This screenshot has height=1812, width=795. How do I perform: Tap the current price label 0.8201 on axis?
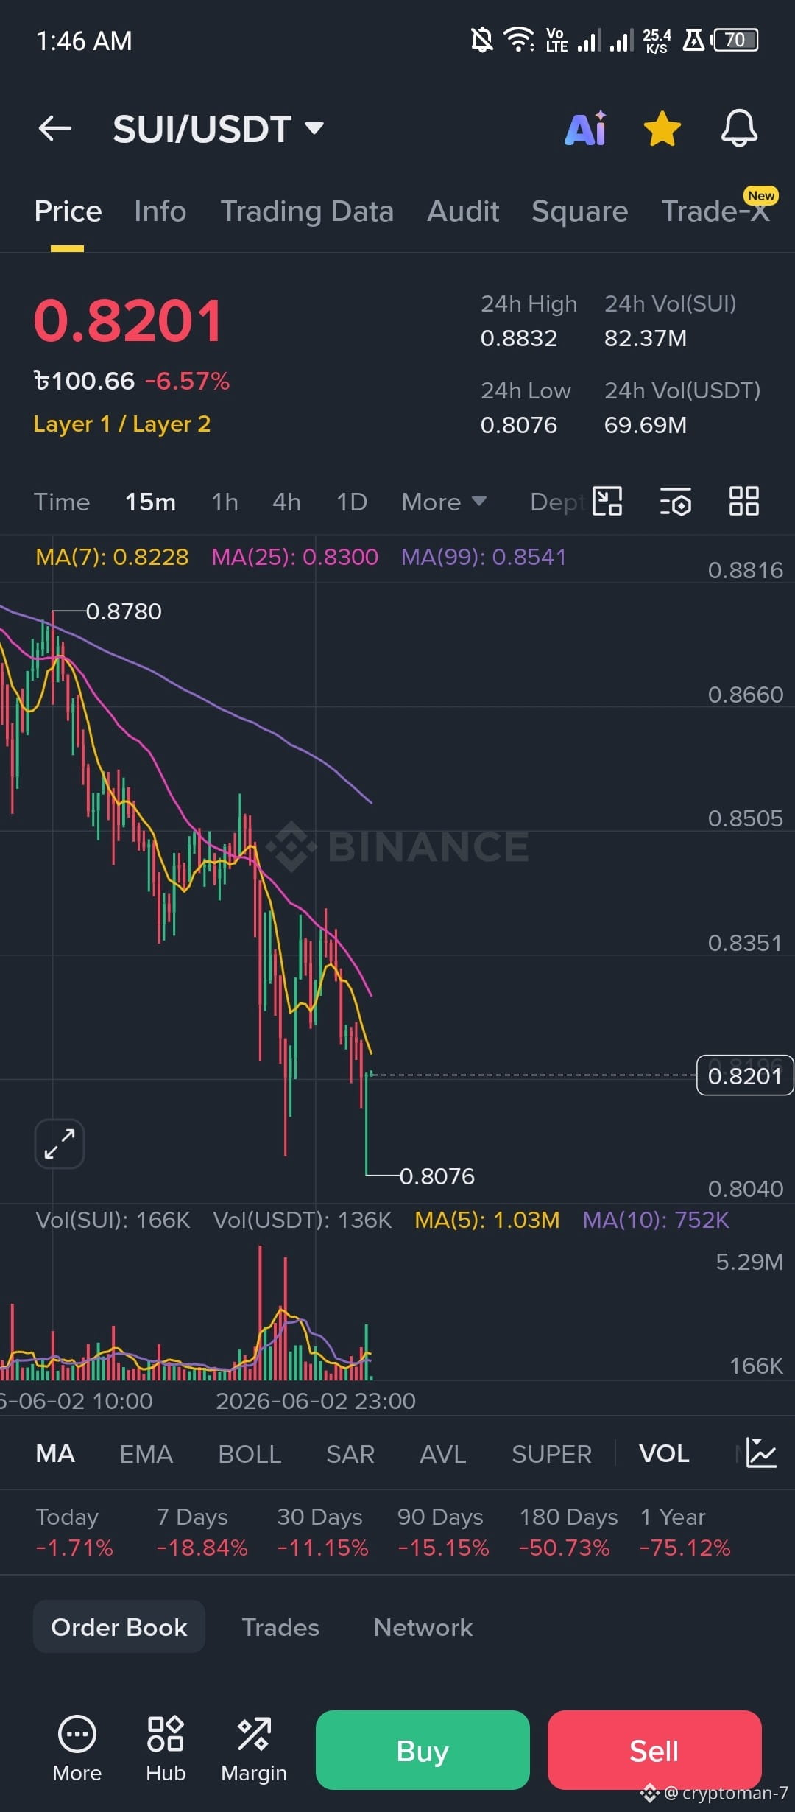745,1076
